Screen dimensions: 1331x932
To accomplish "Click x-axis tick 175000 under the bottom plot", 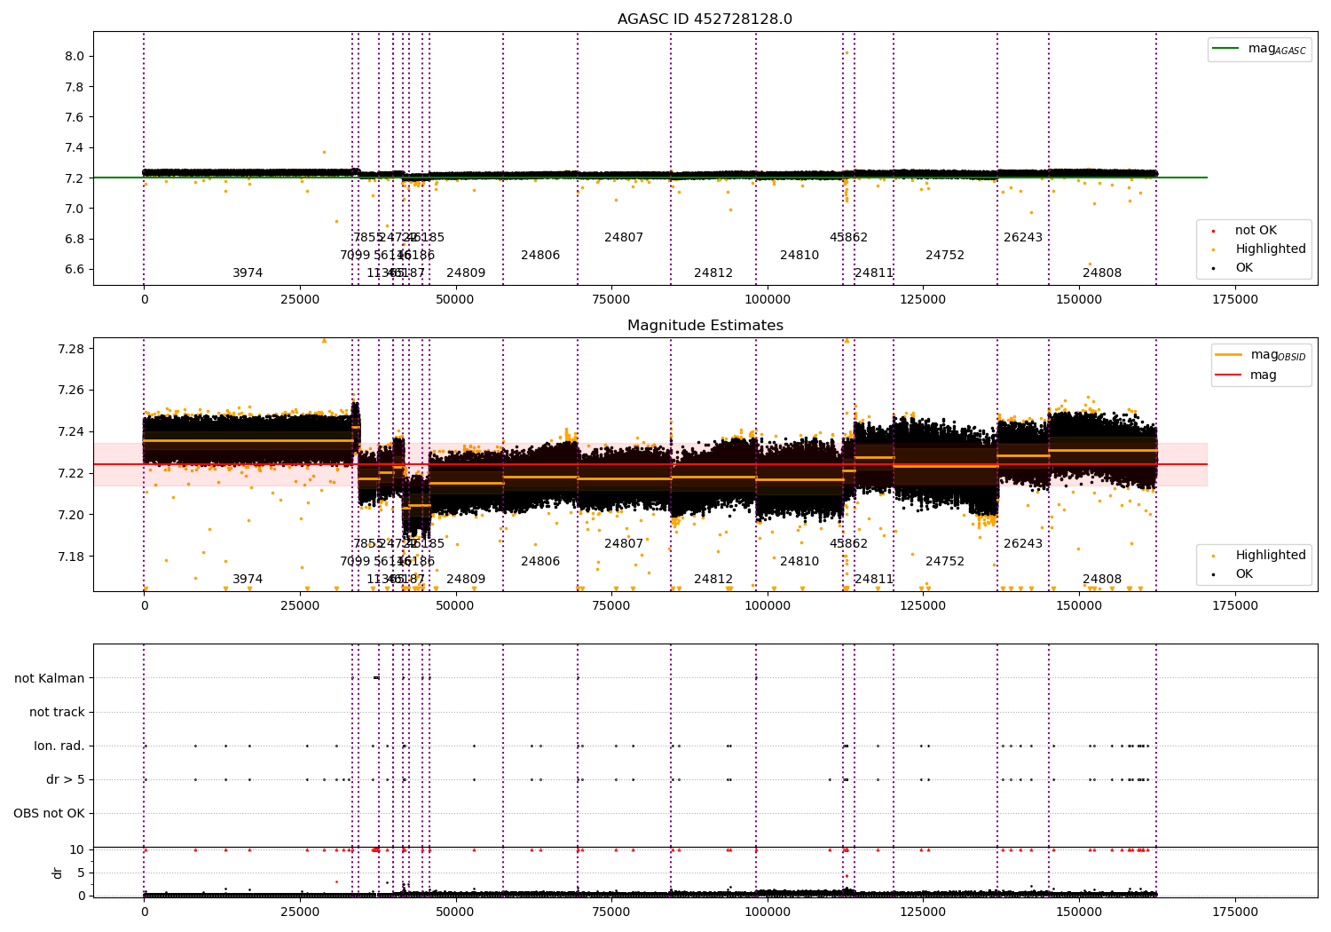I will pos(1234,912).
